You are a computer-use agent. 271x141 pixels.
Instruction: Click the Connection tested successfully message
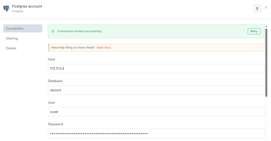(79, 31)
